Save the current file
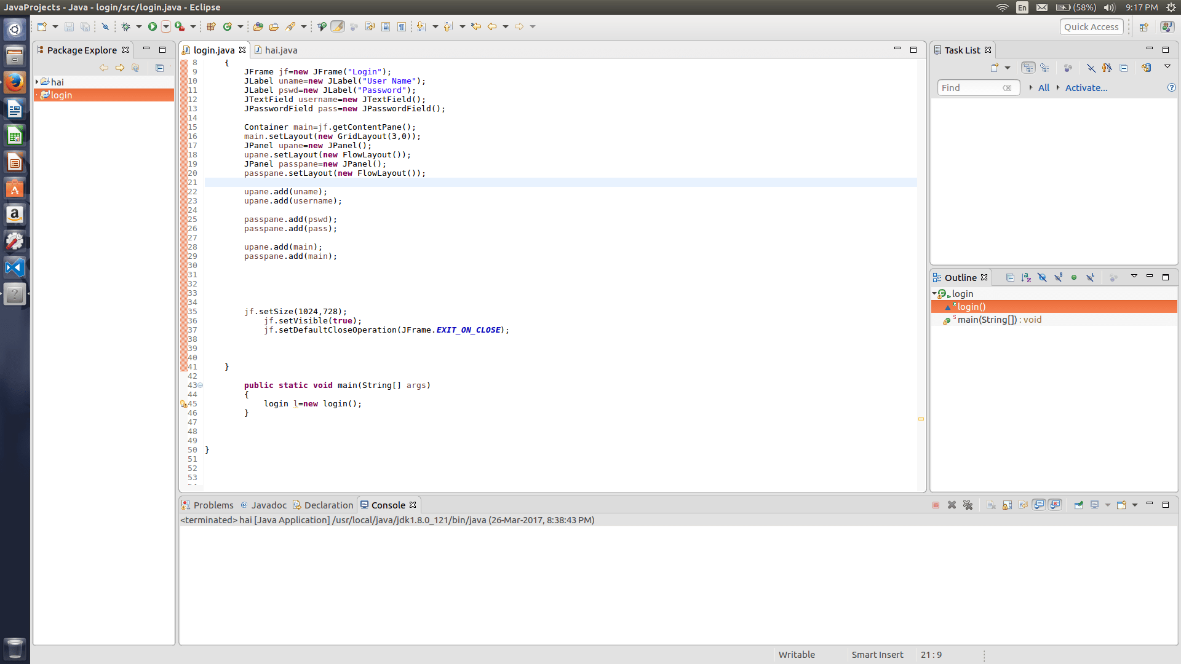Viewport: 1181px width, 664px height. pyautogui.click(x=69, y=26)
